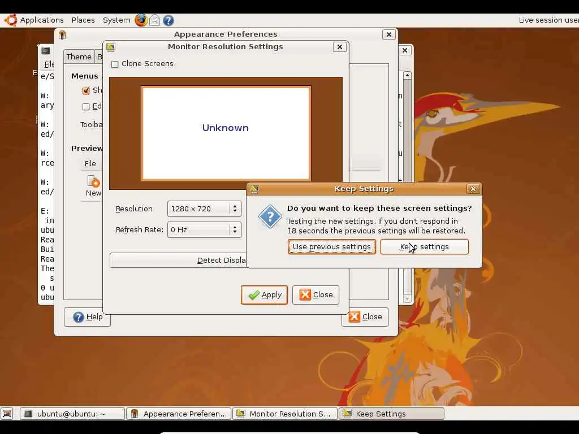Viewport: 579px width, 434px height.
Task: Click the terminal window title bar icon
Action: tap(46, 50)
